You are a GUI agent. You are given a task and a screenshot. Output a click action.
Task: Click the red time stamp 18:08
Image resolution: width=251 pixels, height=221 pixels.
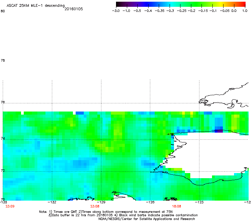click(x=177, y=206)
